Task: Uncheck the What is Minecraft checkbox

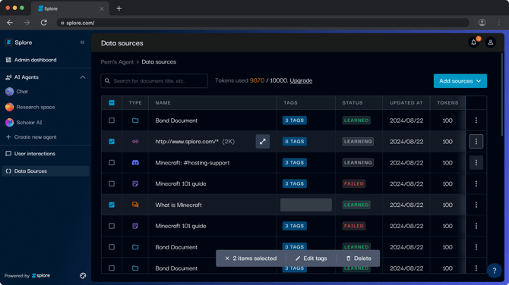Action: coord(112,205)
